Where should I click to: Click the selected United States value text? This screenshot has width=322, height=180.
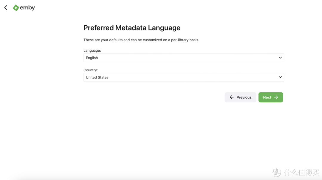[97, 77]
